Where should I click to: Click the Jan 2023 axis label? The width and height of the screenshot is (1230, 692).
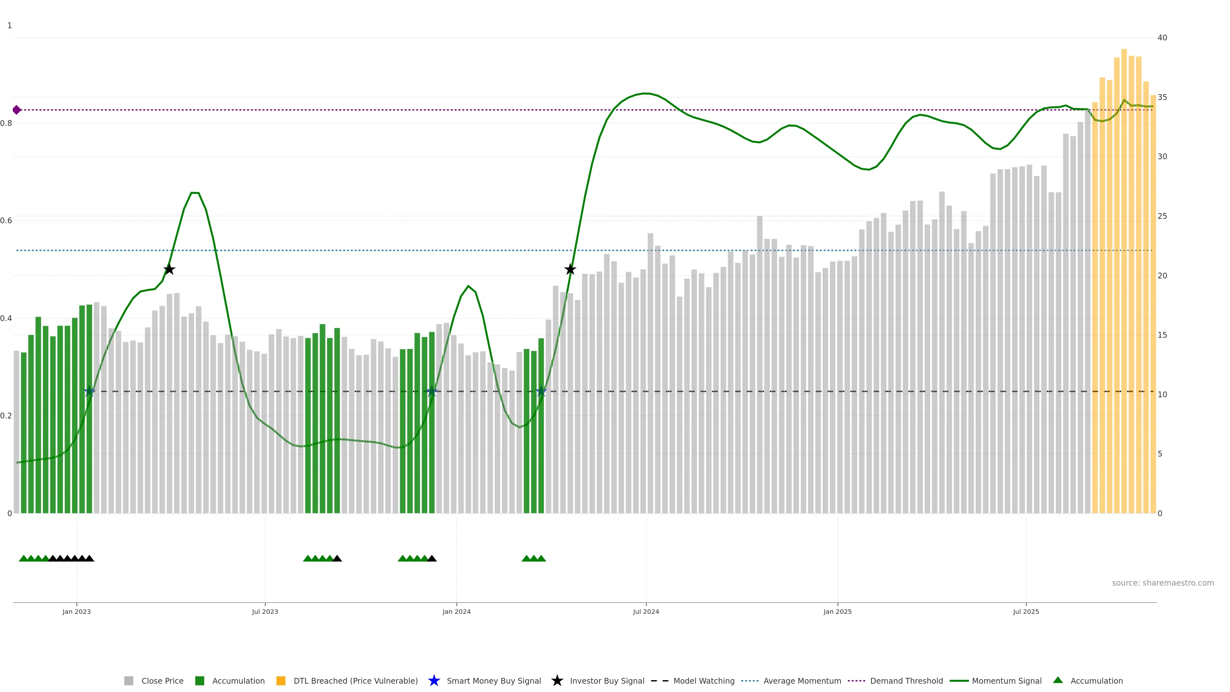point(77,611)
